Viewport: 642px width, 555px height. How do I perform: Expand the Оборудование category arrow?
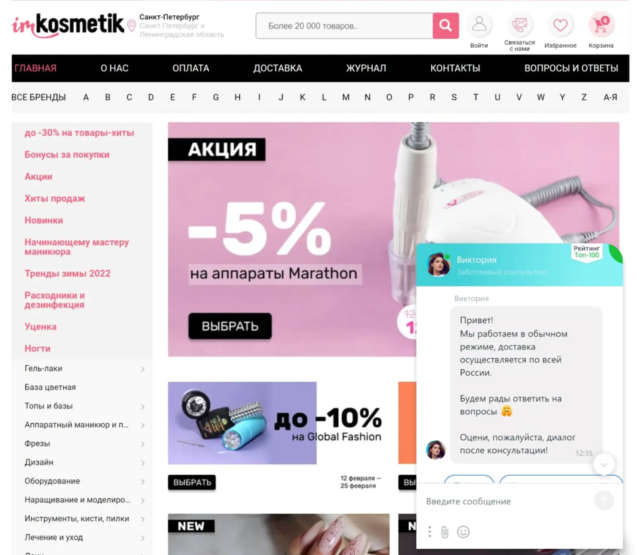(x=142, y=482)
